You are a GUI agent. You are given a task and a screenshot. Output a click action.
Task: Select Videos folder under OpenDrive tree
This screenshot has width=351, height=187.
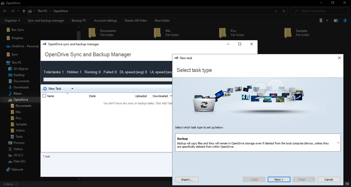click(x=20, y=130)
